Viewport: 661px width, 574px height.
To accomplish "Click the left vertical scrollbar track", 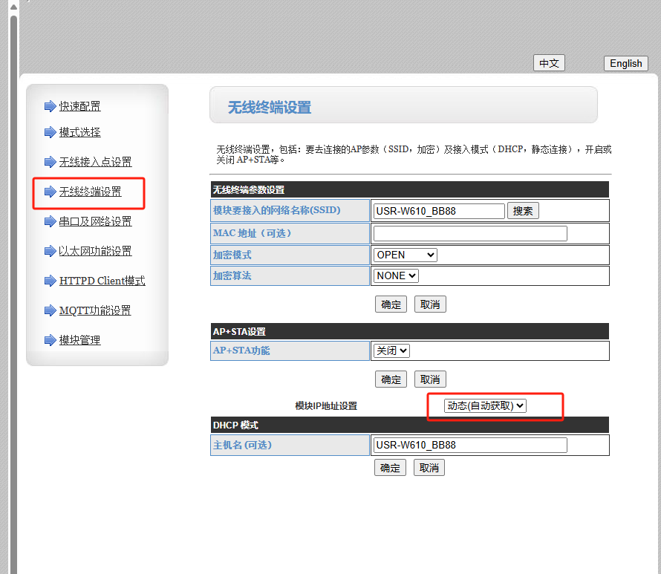I will tap(13, 295).
